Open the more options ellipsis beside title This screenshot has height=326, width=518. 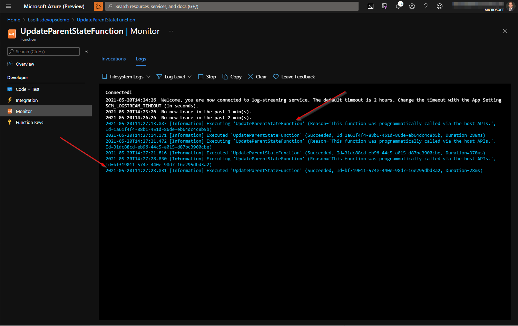[171, 31]
